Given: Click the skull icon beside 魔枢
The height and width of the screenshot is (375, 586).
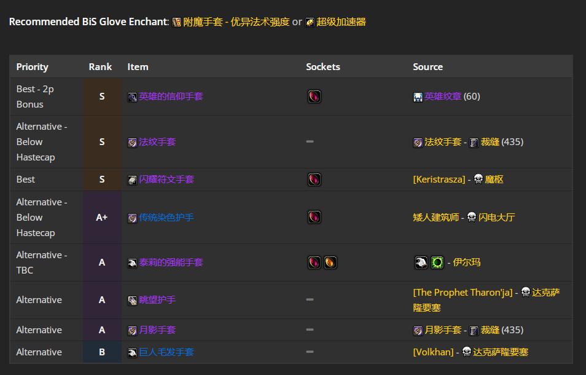Looking at the screenshot, I should tap(478, 180).
